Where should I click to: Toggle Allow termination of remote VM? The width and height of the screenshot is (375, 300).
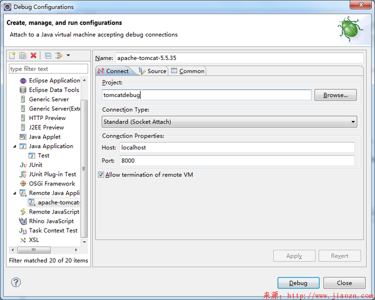101,174
